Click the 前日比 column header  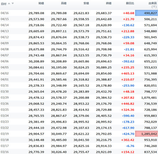tap(130, 3)
